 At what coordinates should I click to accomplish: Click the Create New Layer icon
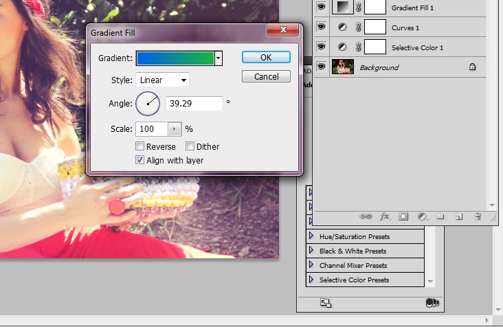point(459,216)
